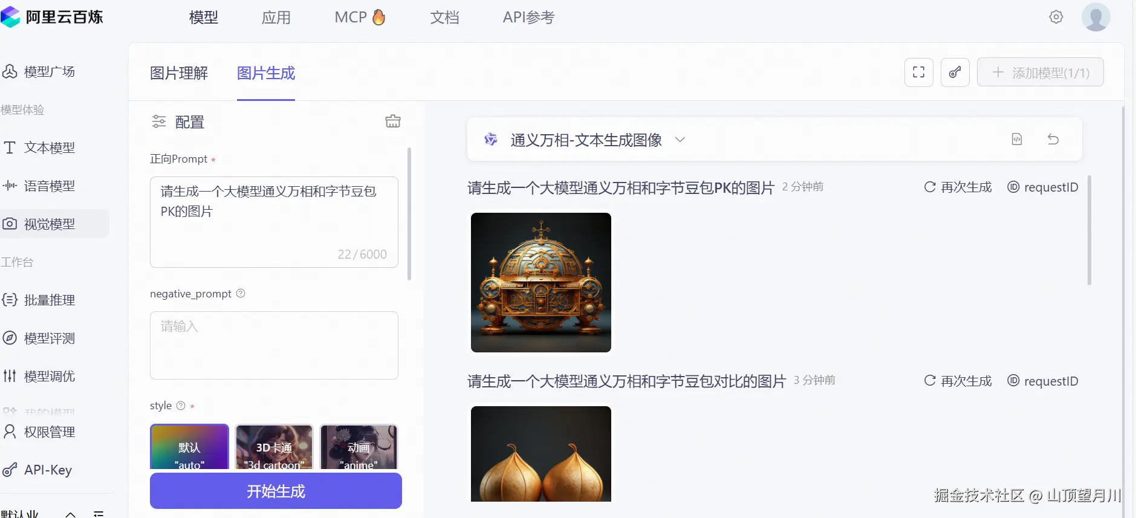Image resolution: width=1136 pixels, height=518 pixels.
Task: Open the 模型 top menu
Action: point(204,18)
